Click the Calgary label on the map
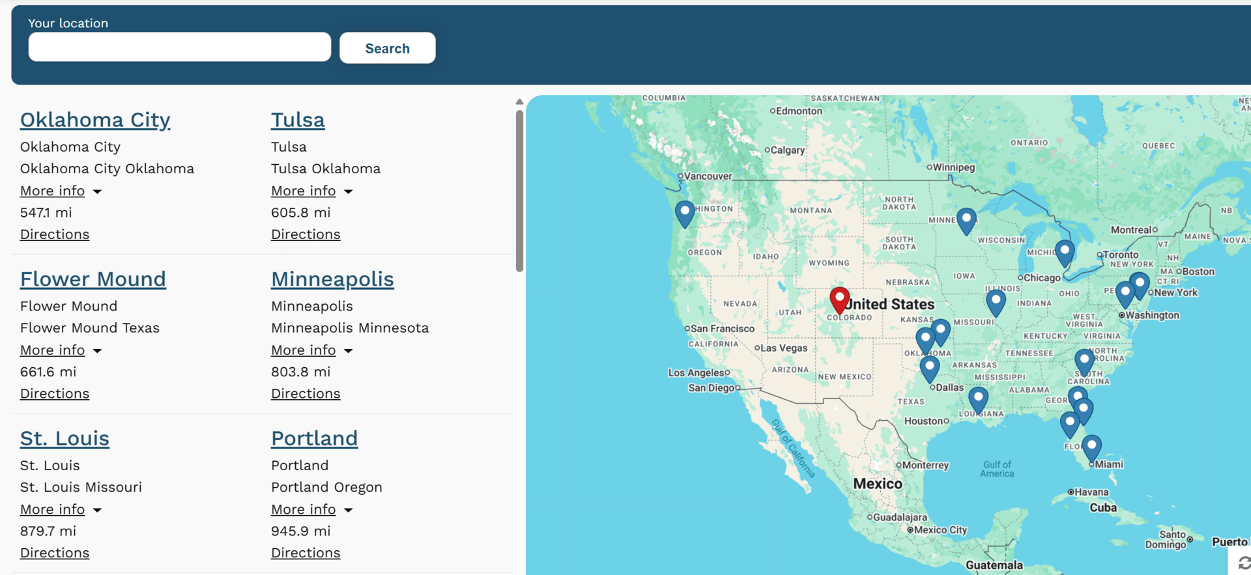The height and width of the screenshot is (575, 1251). point(788,150)
